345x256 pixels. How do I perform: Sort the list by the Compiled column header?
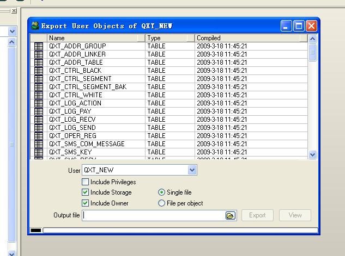pos(251,38)
